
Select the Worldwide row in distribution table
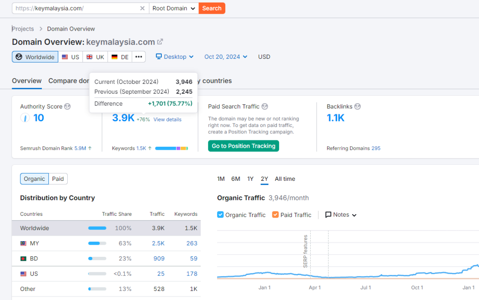tap(106, 228)
